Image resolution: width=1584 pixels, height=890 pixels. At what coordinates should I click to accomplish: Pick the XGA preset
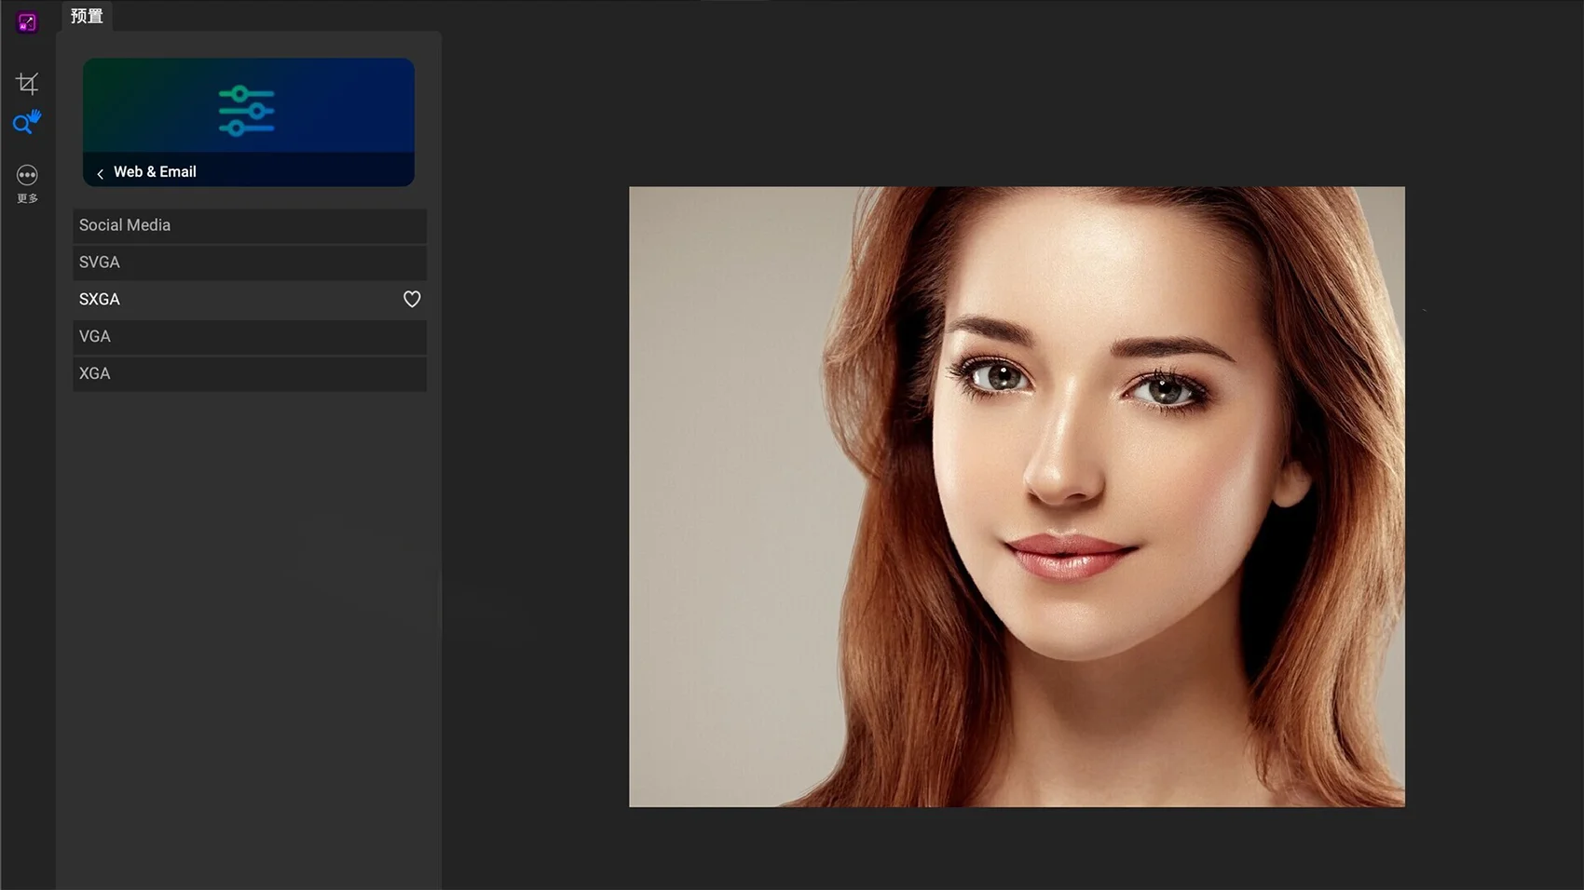[x=249, y=373]
